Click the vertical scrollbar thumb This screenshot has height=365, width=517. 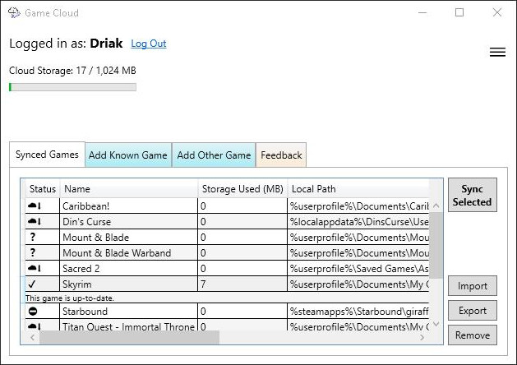pos(436,245)
